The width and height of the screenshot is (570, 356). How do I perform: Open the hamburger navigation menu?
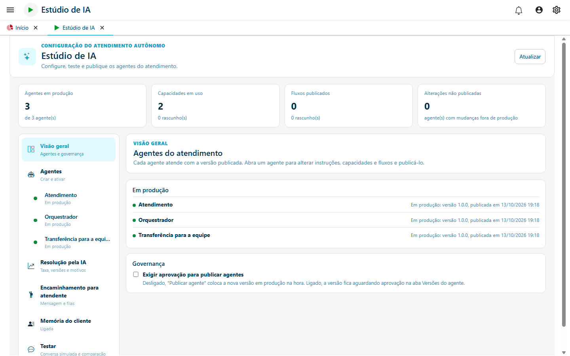10,10
